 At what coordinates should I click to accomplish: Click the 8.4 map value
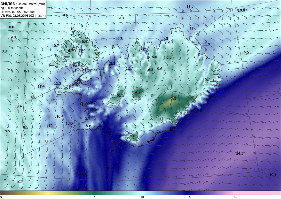(19, 106)
